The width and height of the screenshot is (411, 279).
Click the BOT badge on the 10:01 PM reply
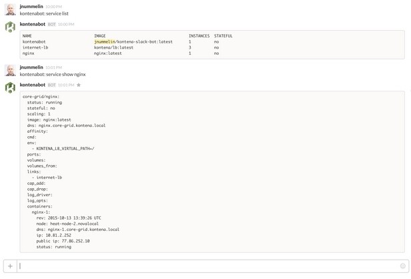51,85
